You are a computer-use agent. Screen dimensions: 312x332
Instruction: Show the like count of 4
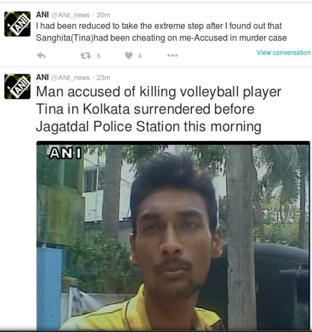click(140, 56)
